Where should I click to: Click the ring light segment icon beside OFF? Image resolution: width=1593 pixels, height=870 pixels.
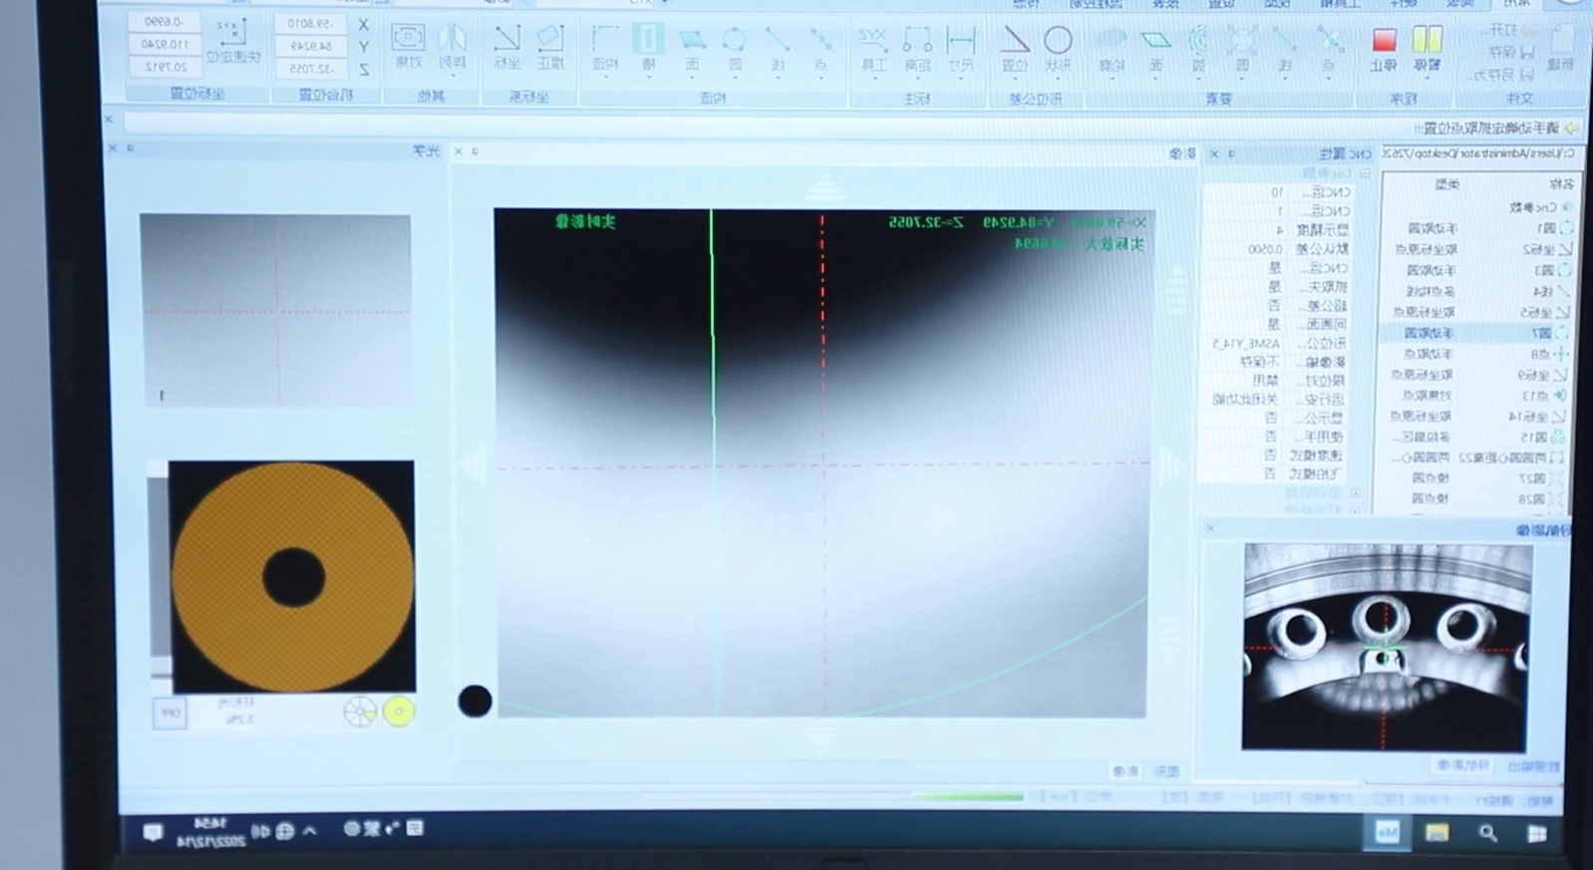click(359, 712)
